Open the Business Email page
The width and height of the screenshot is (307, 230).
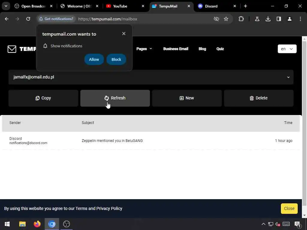click(x=176, y=49)
